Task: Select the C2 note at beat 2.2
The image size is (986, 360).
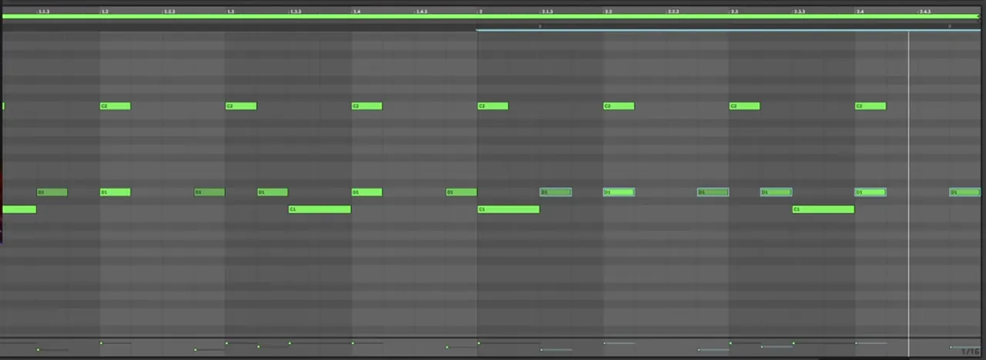Action: coord(619,106)
